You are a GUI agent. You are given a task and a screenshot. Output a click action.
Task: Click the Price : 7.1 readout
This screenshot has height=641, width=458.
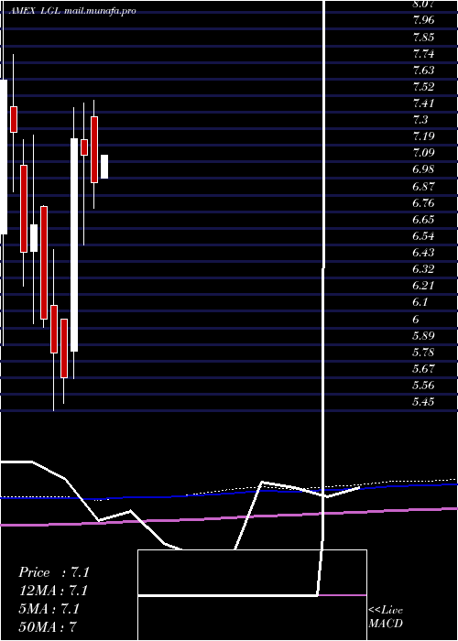point(54,572)
